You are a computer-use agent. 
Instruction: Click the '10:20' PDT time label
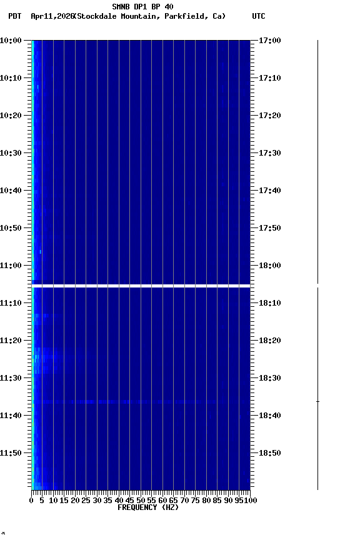[x=11, y=116]
